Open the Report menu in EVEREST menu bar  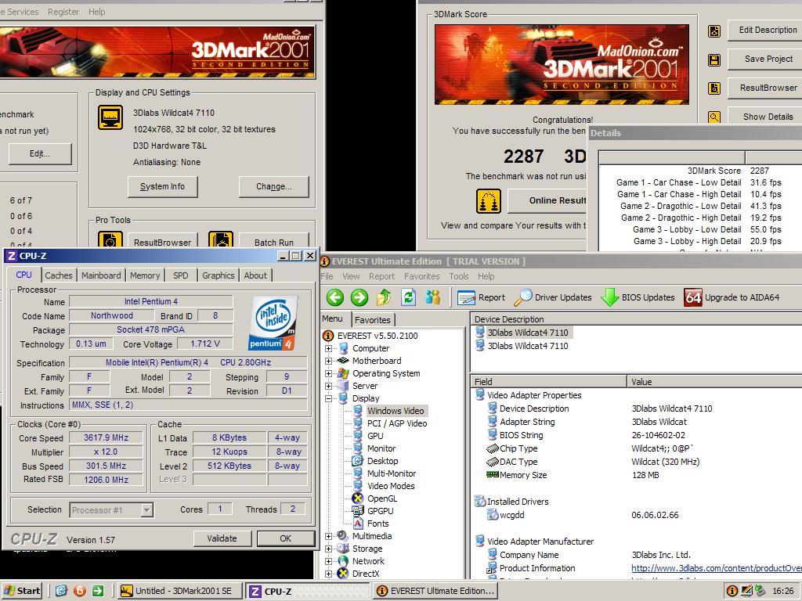381,276
